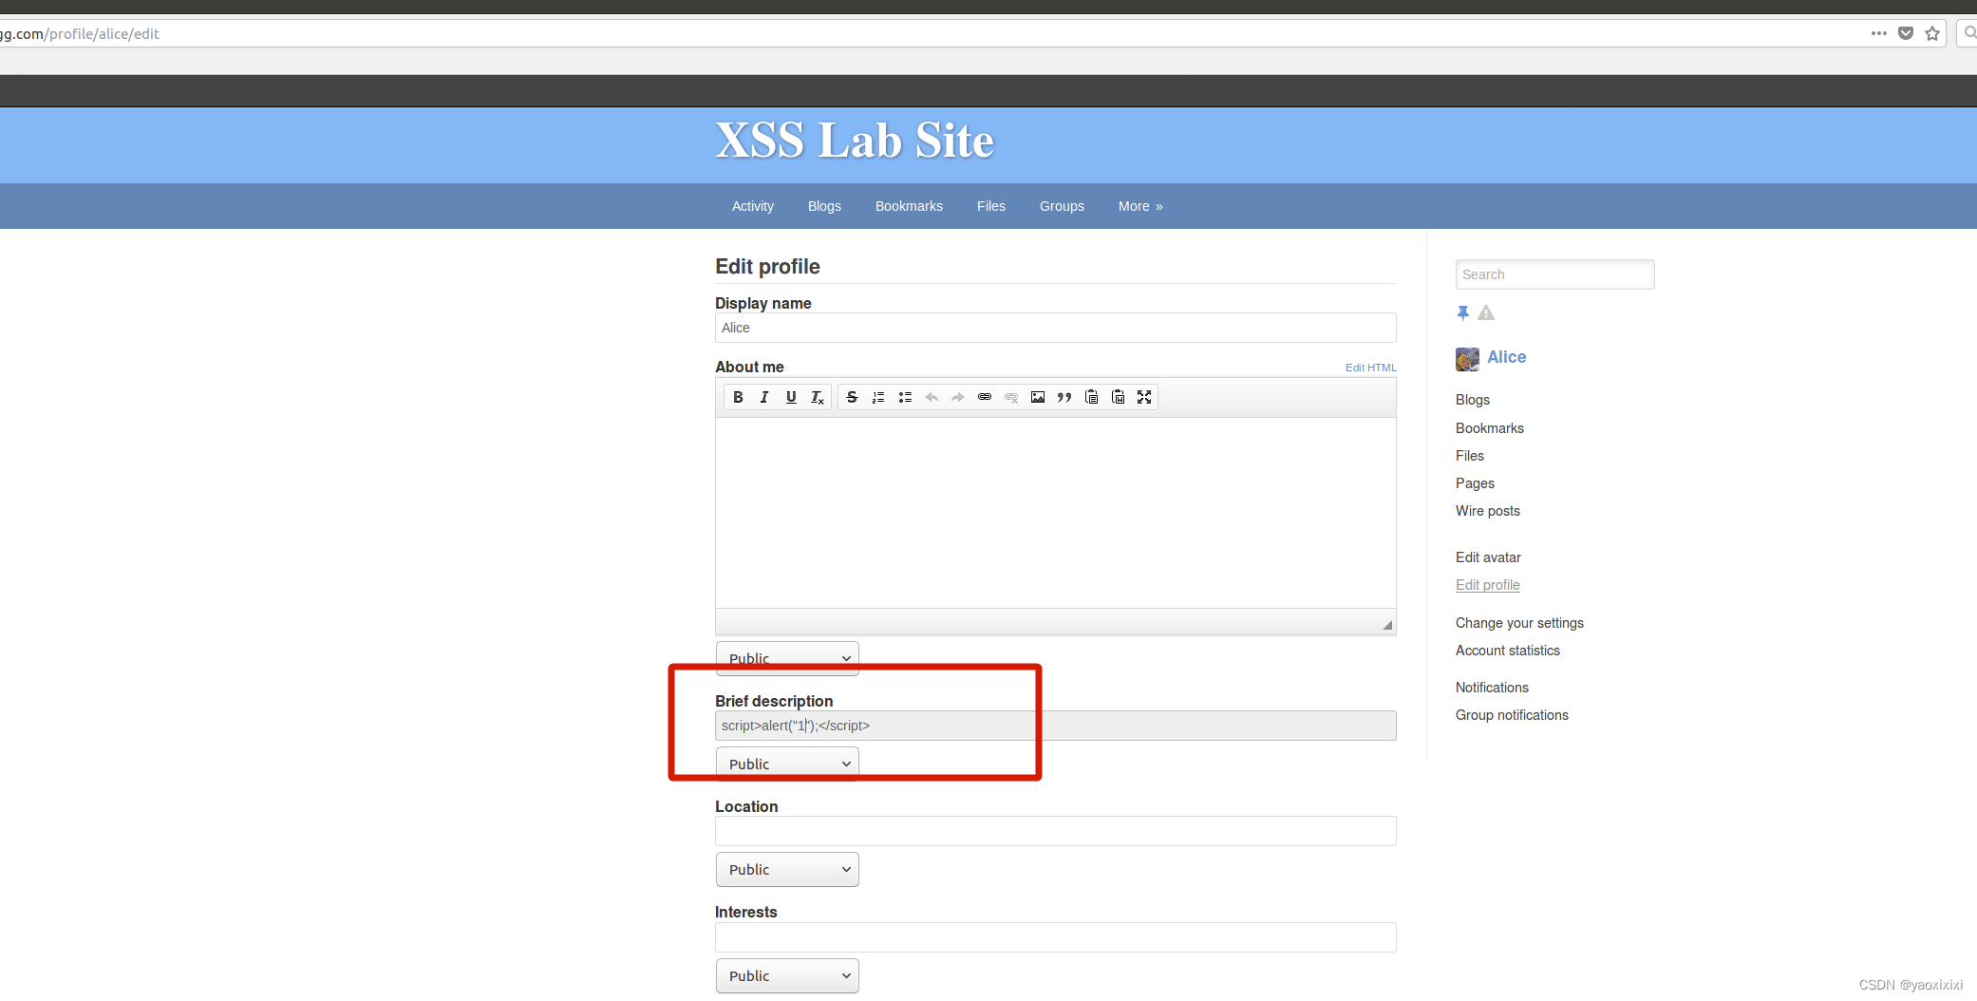This screenshot has width=1977, height=1001.
Task: Click inside the About me text area
Action: point(1055,513)
